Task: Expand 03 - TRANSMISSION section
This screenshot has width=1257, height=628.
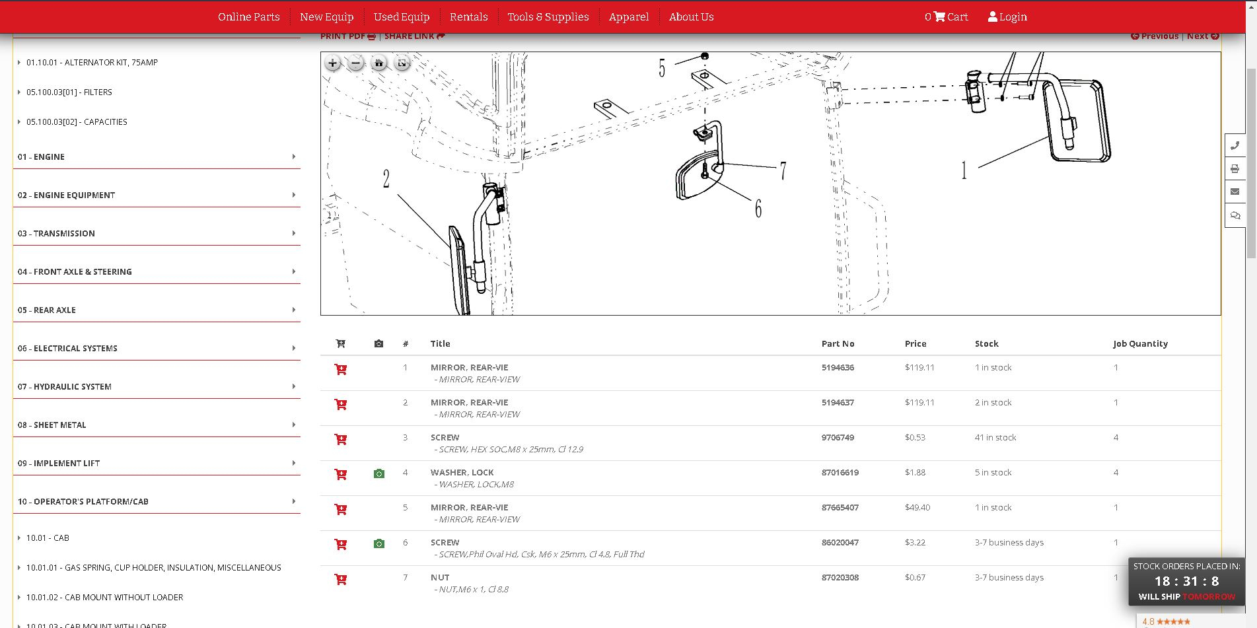Action: [157, 234]
